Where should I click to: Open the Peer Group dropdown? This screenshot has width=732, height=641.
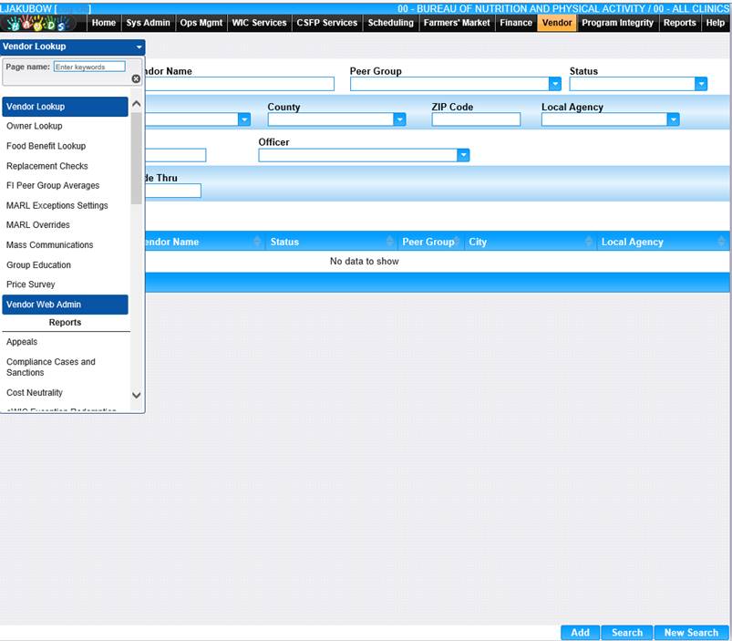tap(554, 84)
